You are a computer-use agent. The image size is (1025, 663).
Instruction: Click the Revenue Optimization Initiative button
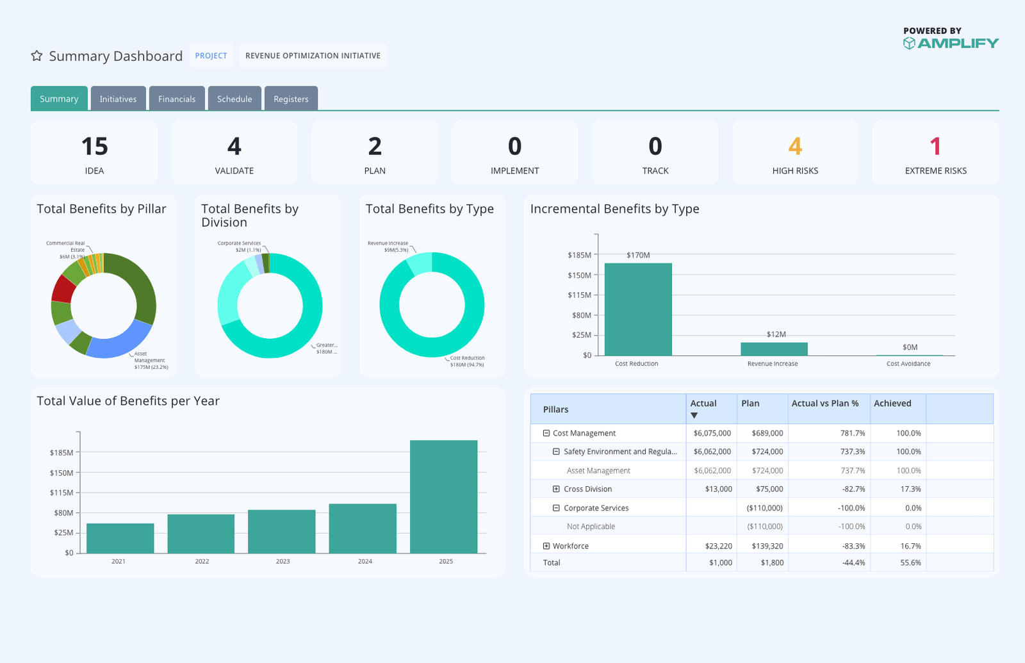click(313, 56)
